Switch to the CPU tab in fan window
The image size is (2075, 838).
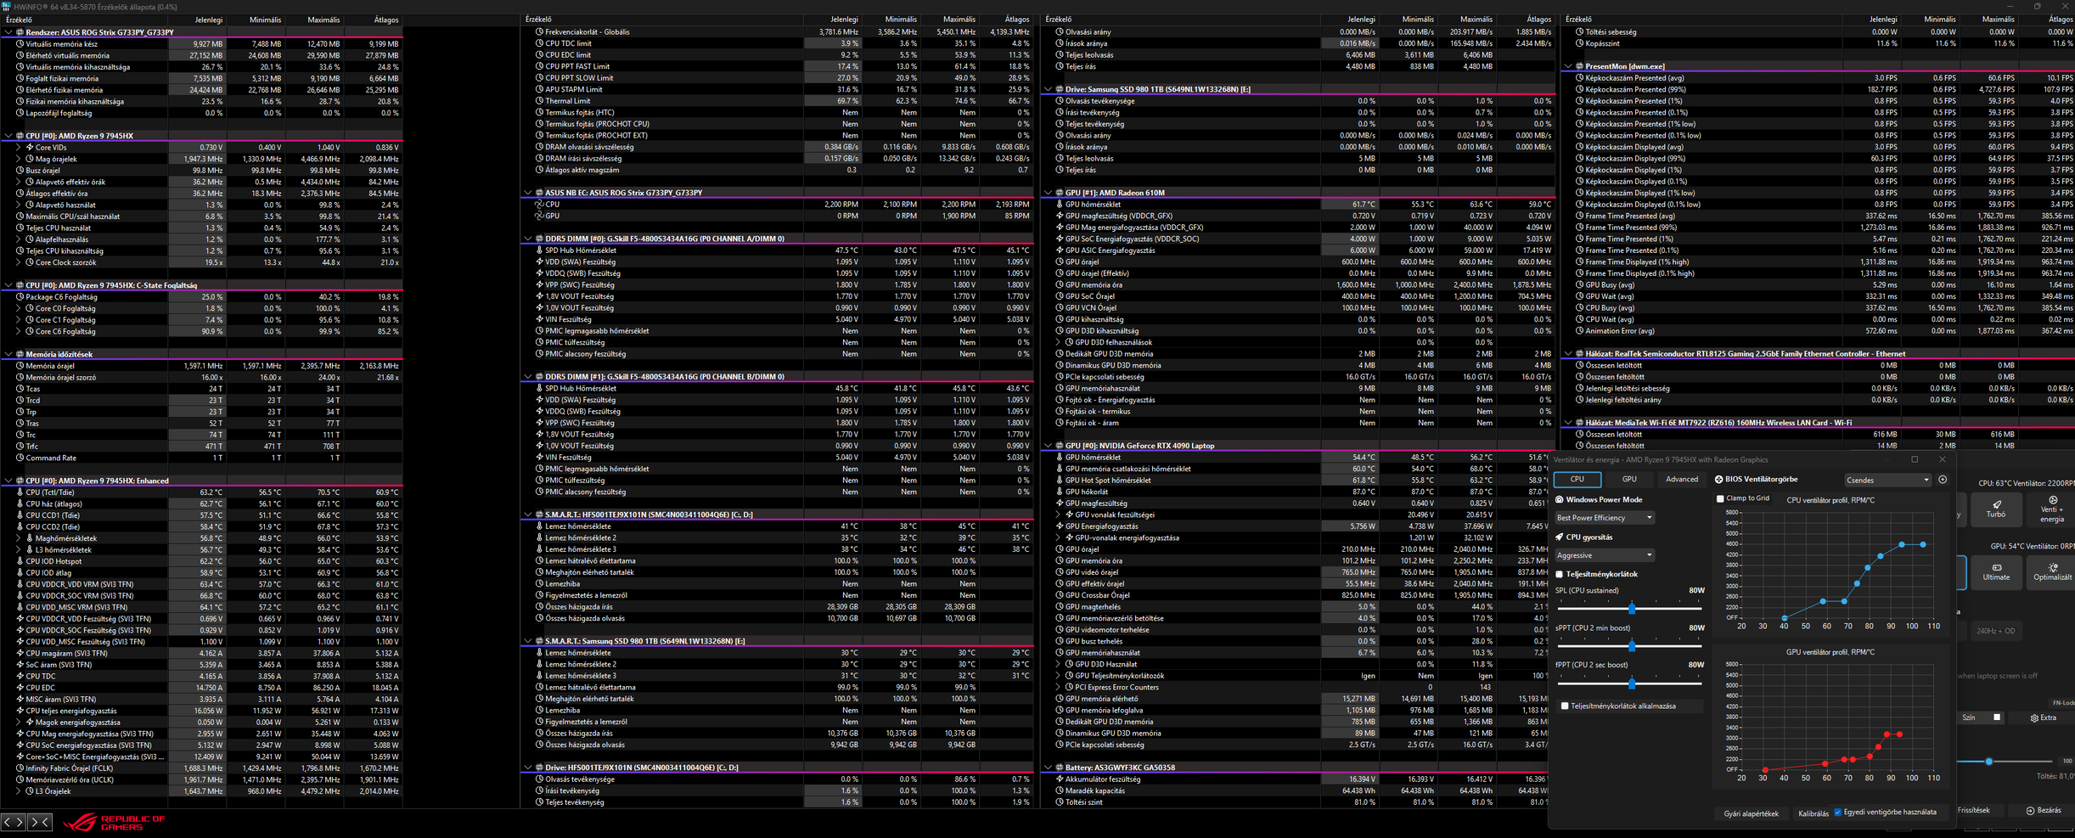(1577, 480)
